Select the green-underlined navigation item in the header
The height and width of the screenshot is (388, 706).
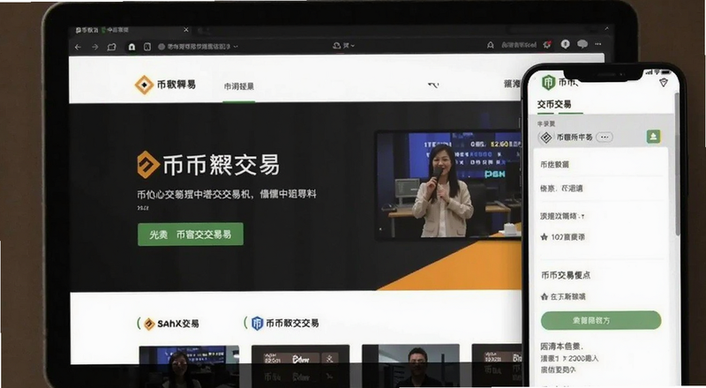(238, 86)
